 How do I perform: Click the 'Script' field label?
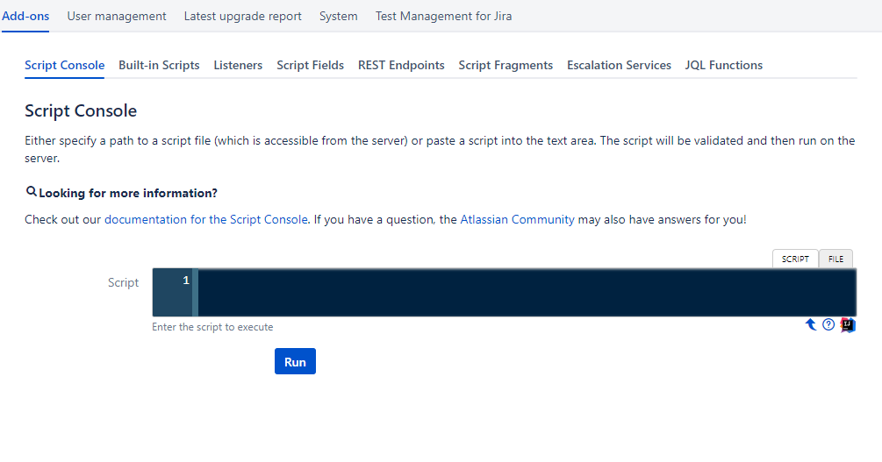click(123, 282)
